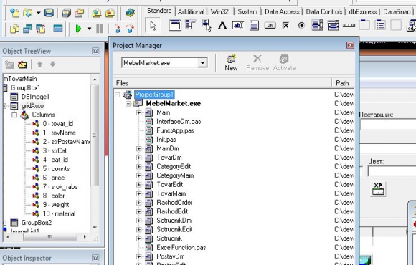
Task: Click New in Project Manager toolbar
Action: 231,63
